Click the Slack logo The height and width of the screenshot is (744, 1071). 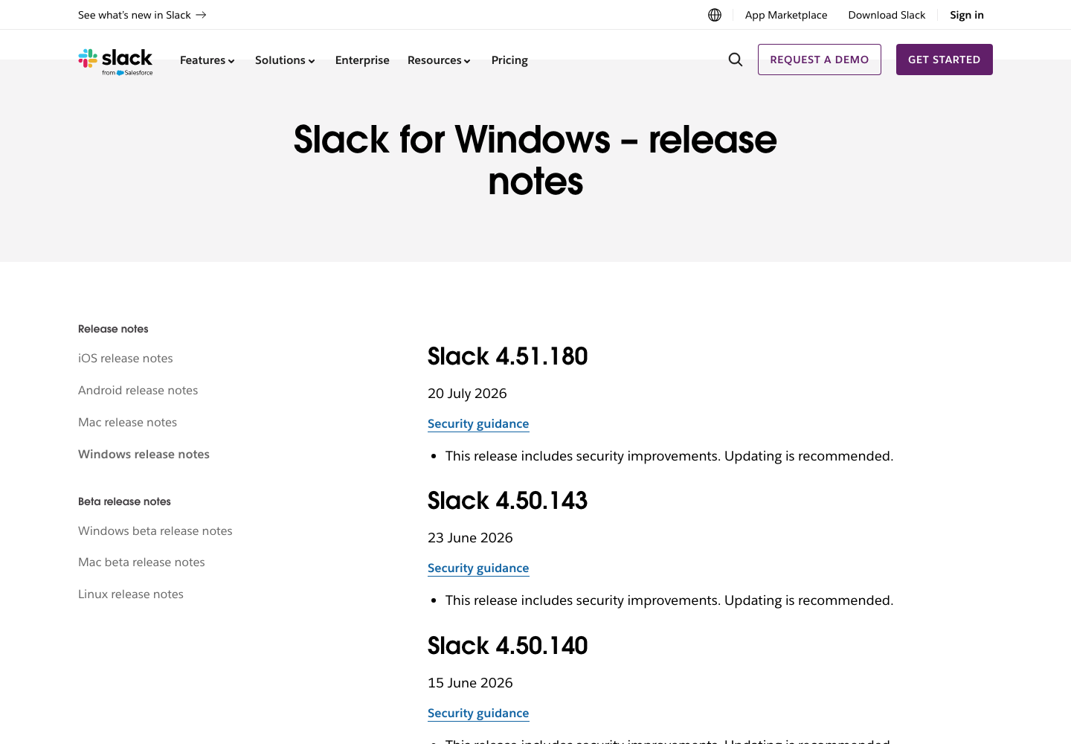pos(115,62)
